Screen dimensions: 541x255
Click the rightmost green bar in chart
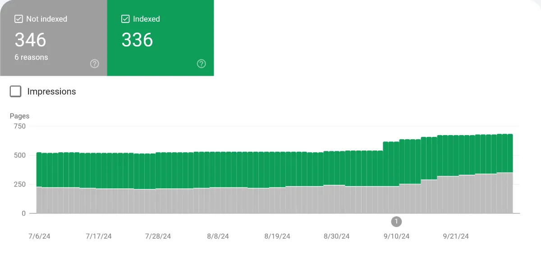(510, 153)
